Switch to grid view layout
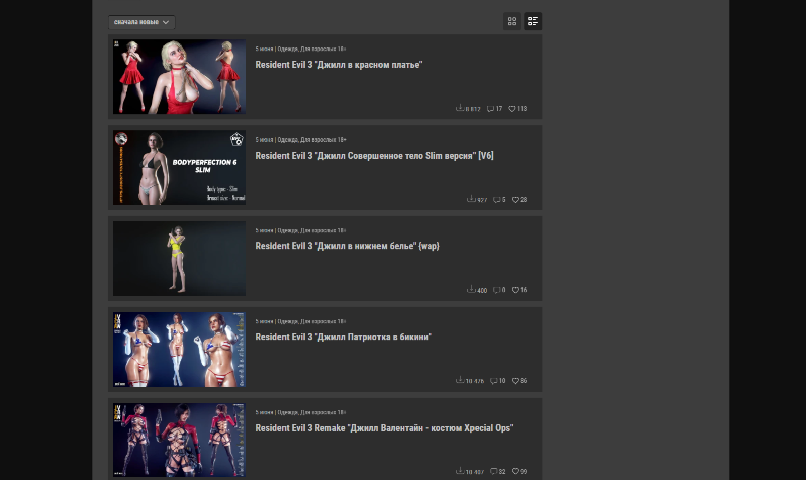 512,21
